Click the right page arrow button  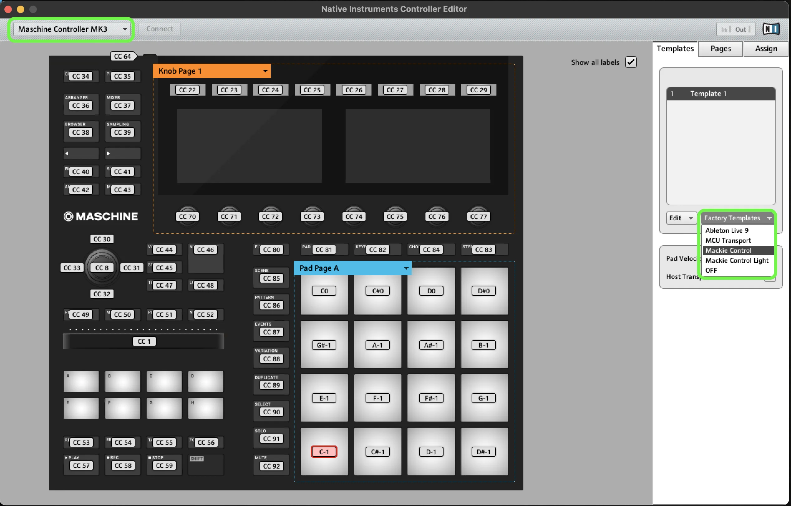pyautogui.click(x=123, y=153)
